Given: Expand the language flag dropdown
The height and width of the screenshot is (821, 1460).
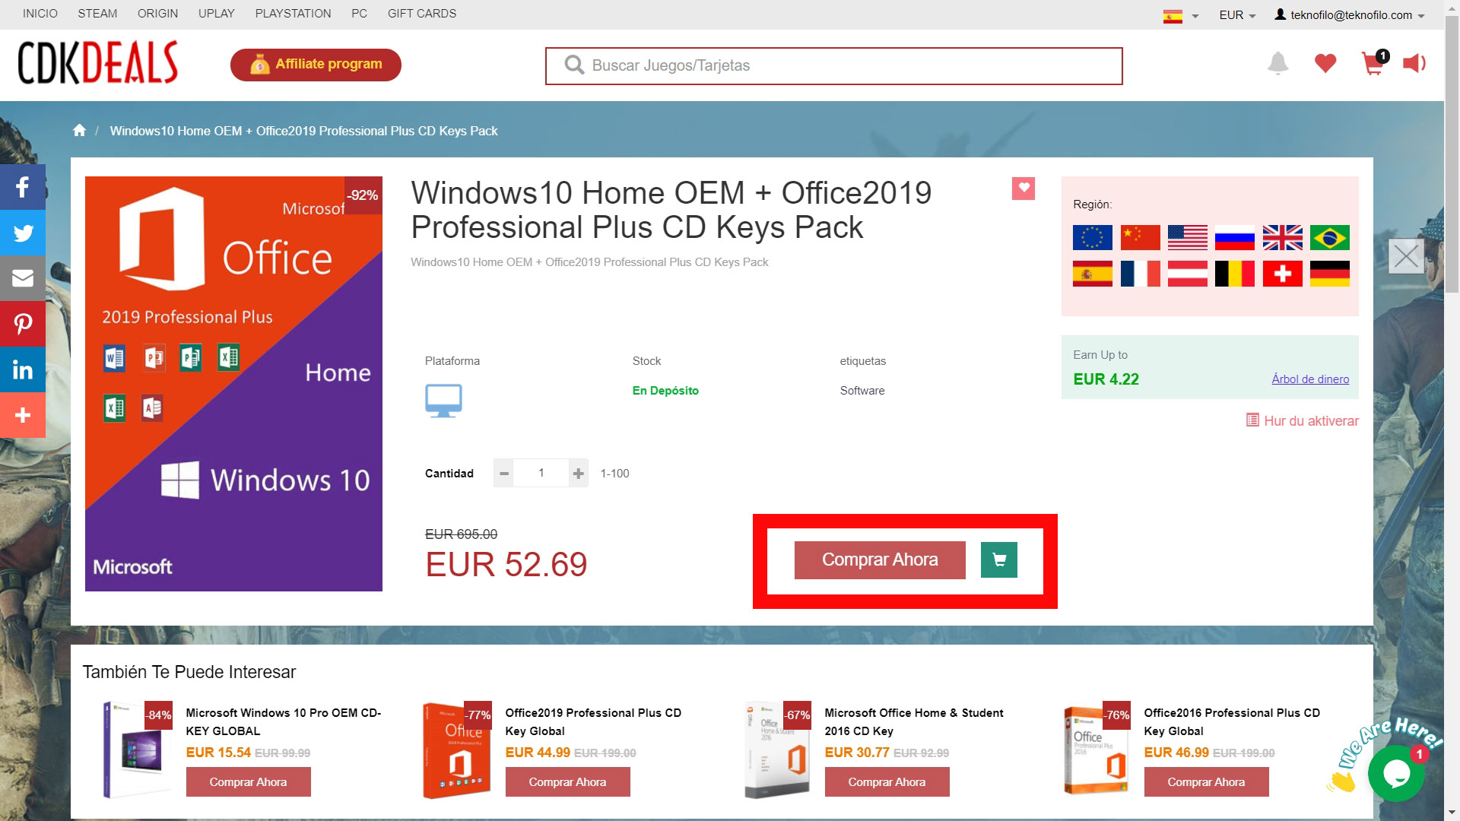Looking at the screenshot, I should coord(1181,15).
